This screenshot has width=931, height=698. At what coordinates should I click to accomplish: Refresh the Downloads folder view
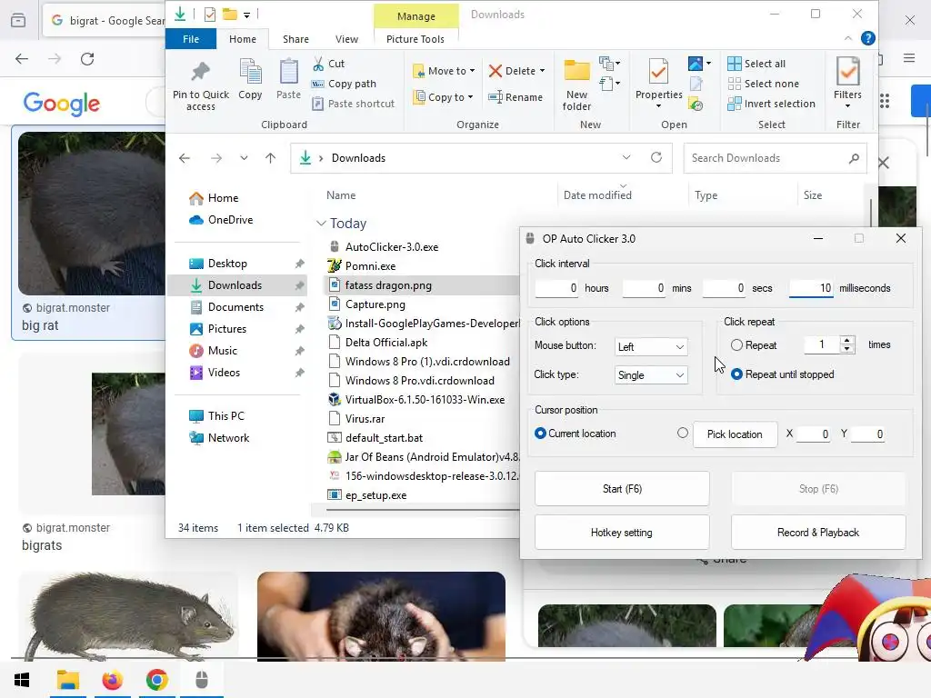coord(656,157)
